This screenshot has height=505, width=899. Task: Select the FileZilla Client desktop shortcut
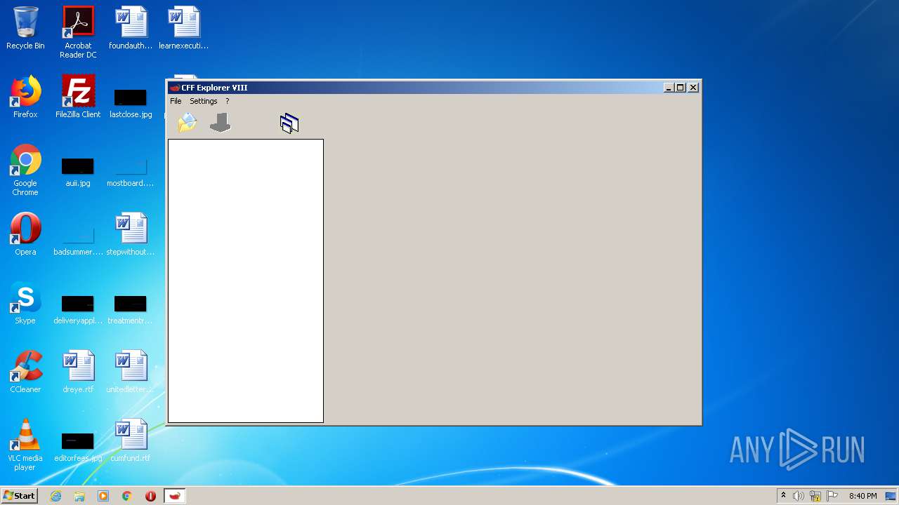pyautogui.click(x=78, y=97)
